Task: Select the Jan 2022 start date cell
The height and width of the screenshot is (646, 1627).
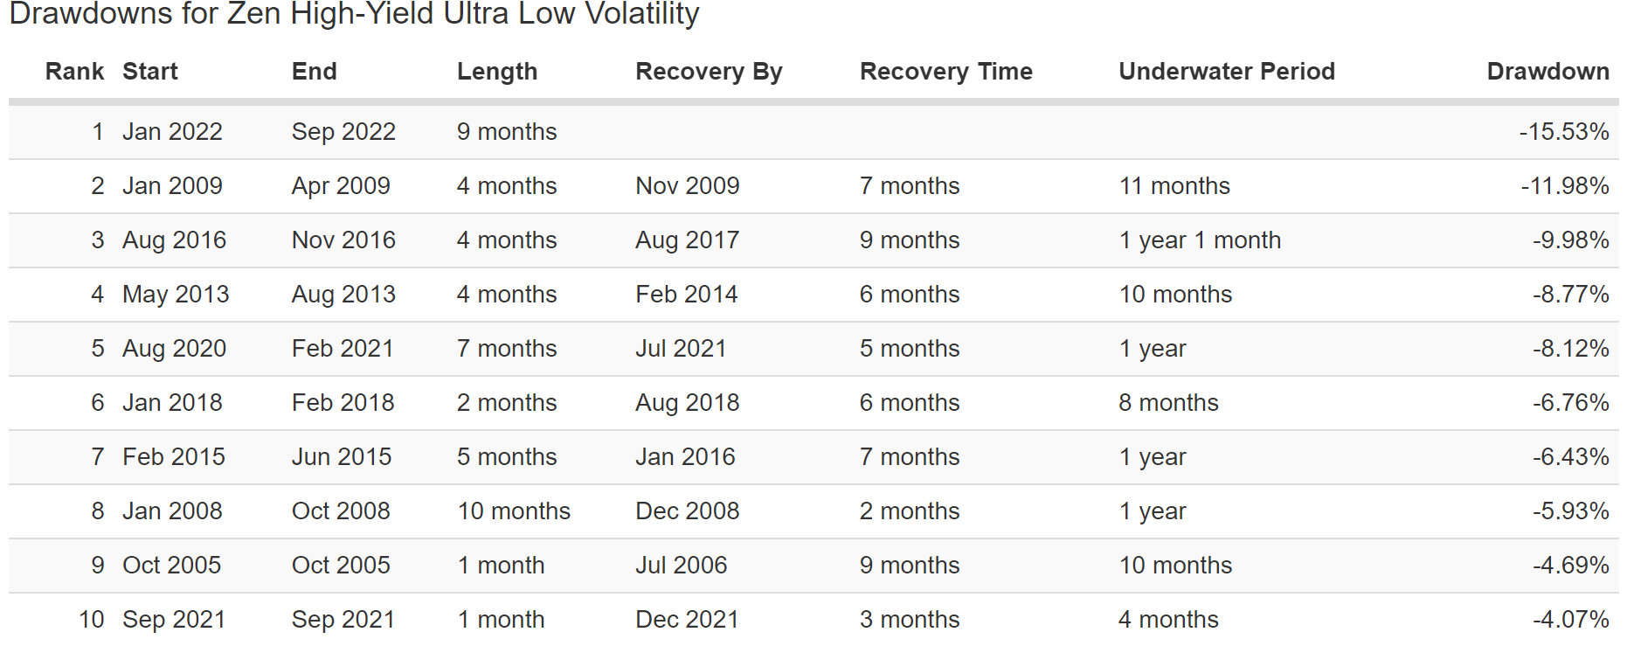Action: (172, 132)
